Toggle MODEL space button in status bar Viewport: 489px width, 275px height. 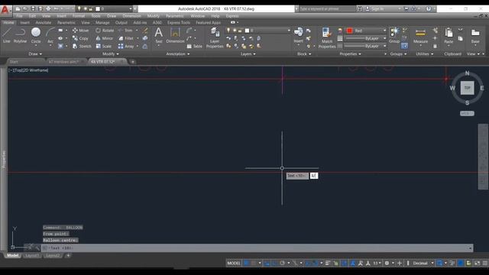(234, 263)
